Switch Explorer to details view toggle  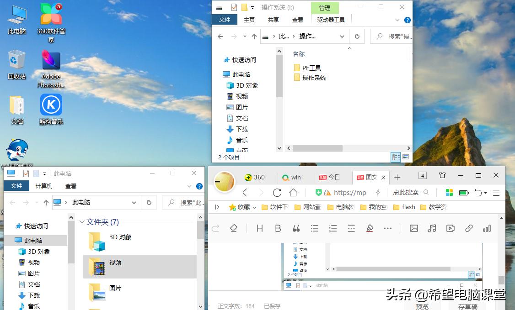pos(395,157)
